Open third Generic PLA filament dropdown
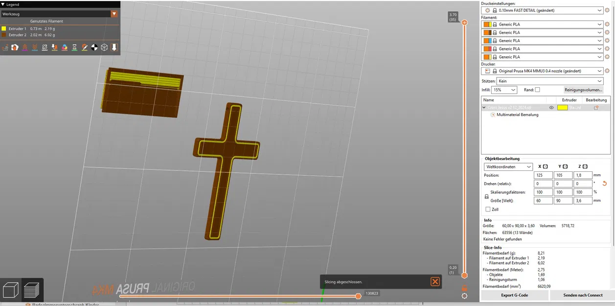This screenshot has width=615, height=306. tap(543, 41)
